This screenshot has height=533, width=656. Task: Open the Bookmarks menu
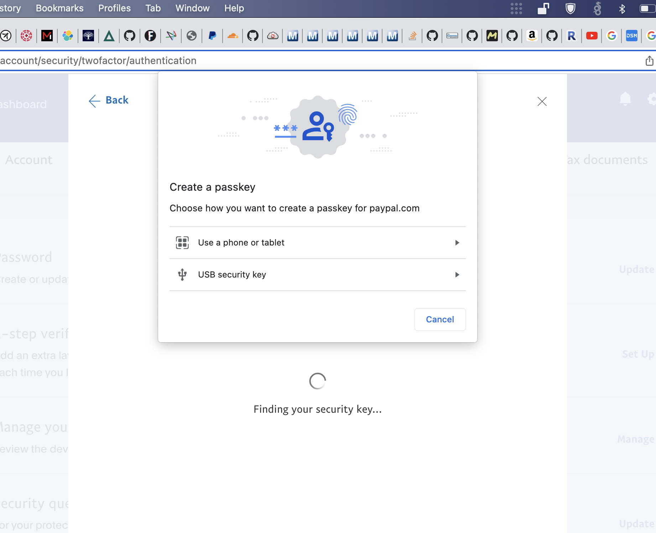coord(59,8)
